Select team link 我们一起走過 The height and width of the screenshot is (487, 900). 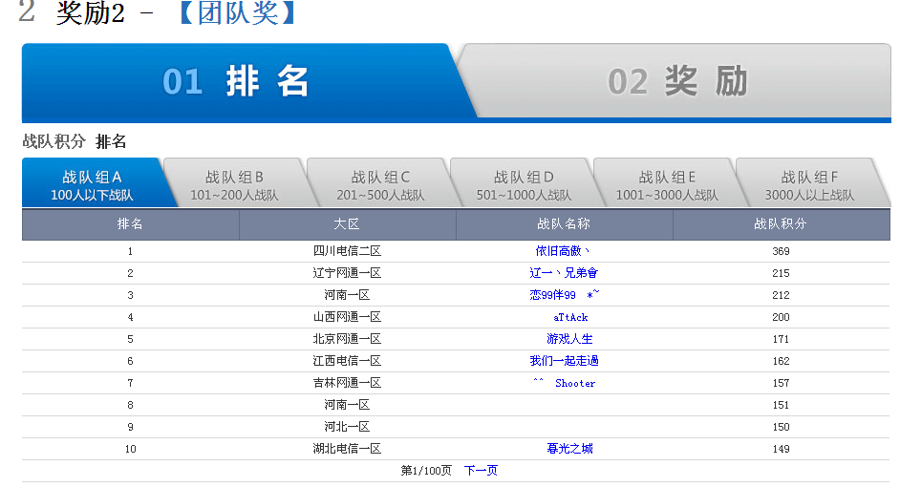[564, 361]
